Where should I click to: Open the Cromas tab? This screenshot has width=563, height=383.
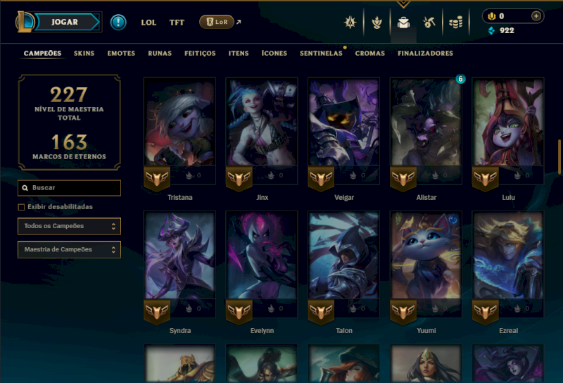pos(370,54)
